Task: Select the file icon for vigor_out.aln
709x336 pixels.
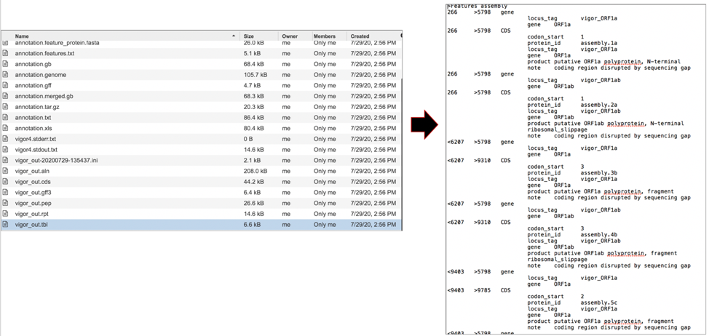Action: (6, 171)
